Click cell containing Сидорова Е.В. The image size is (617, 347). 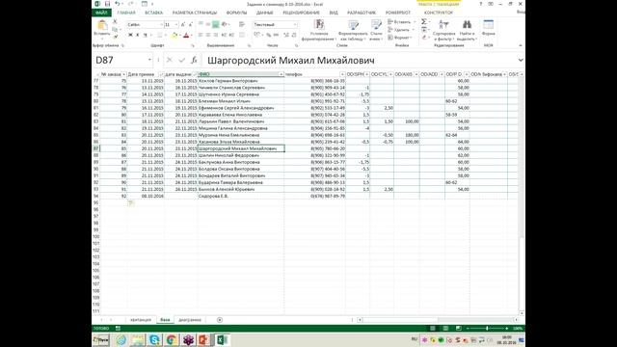click(x=240, y=196)
